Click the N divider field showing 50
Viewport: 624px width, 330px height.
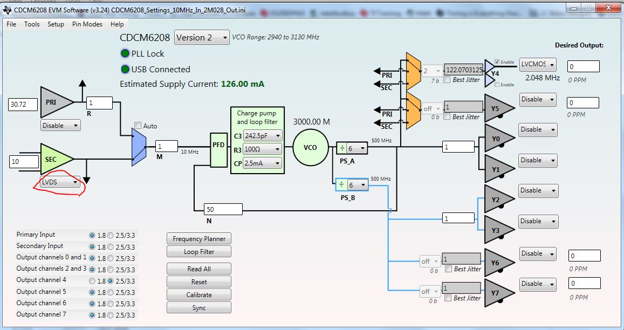coord(223,209)
